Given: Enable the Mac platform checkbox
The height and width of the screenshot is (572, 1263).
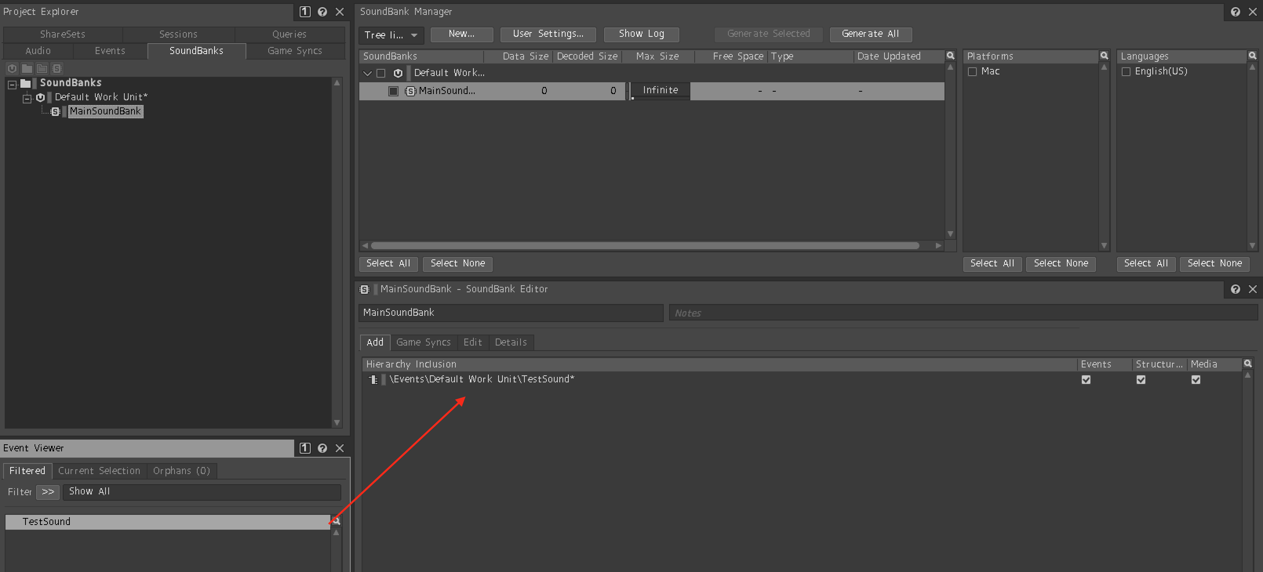Looking at the screenshot, I should click(972, 71).
